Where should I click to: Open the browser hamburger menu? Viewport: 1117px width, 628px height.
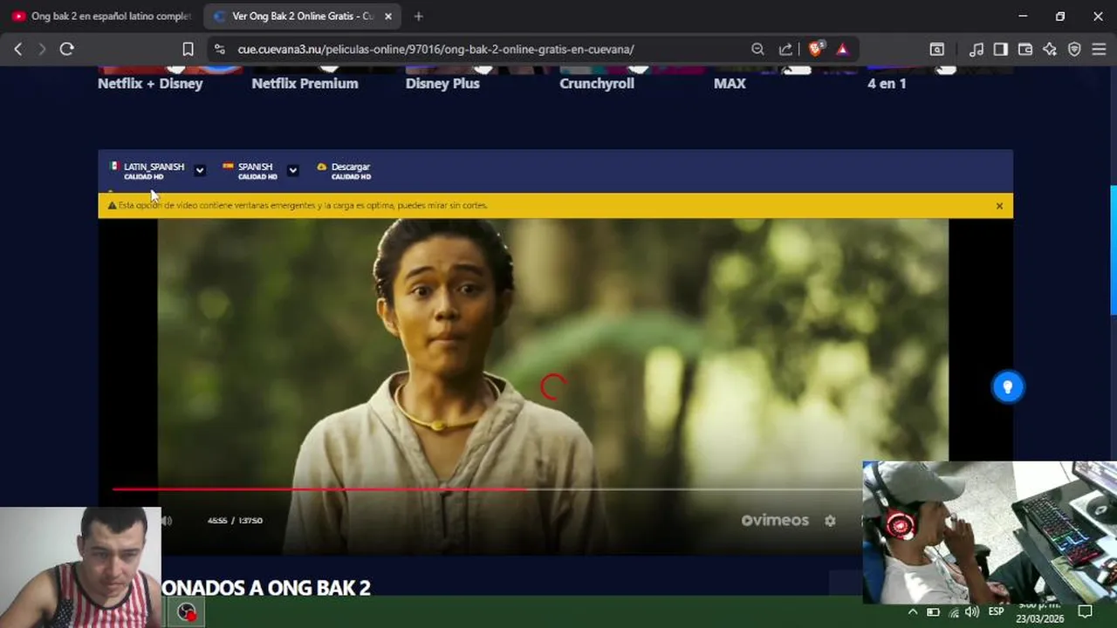1099,50
